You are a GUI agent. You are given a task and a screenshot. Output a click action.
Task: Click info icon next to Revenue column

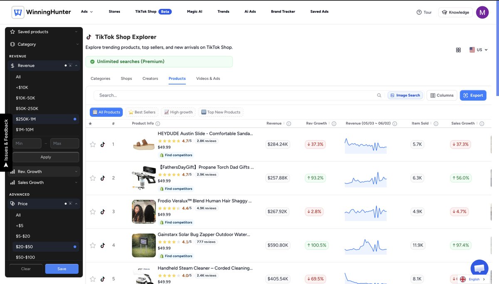[289, 123]
